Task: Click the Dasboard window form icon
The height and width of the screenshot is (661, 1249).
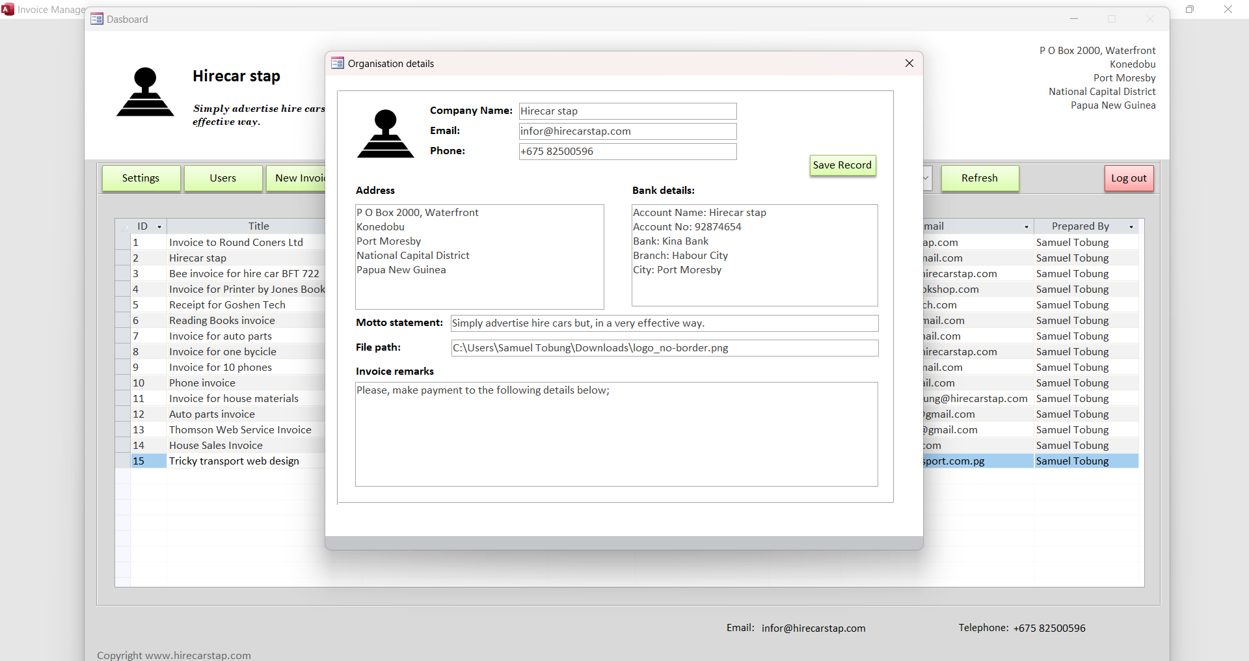Action: 97,19
